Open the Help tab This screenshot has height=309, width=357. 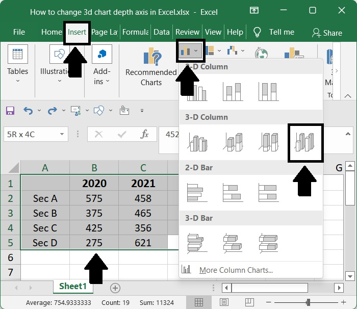coord(235,32)
